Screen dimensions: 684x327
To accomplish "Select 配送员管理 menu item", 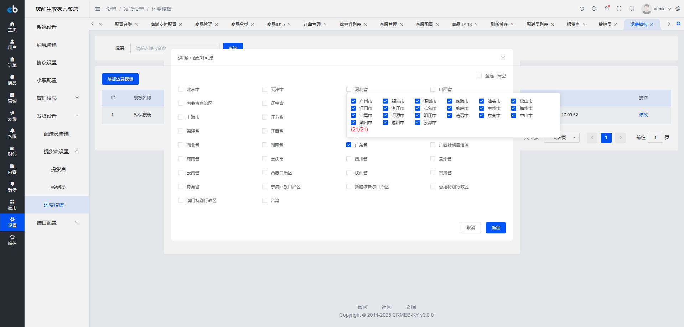I will [x=56, y=134].
